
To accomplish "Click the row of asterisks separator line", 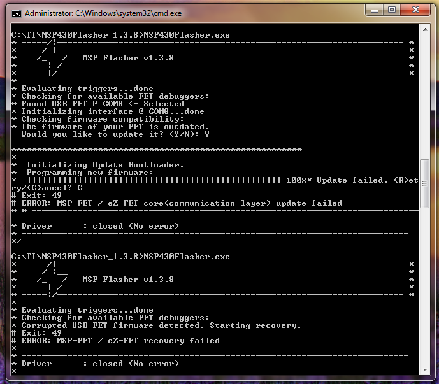I will point(157,150).
